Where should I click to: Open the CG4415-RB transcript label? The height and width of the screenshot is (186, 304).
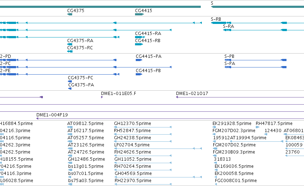pos(148,41)
